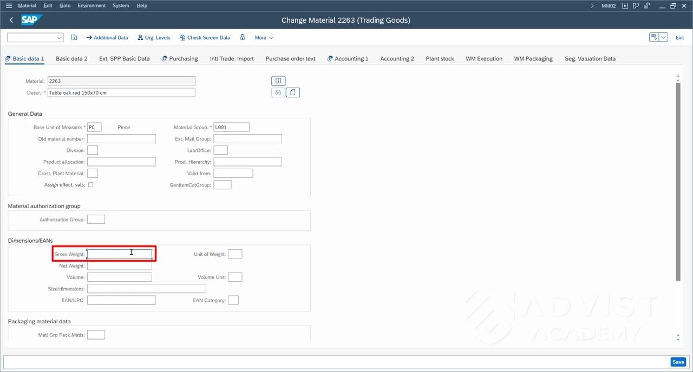Expand the chevron left of MM02
Viewport: 693px width, 372px height.
point(592,6)
